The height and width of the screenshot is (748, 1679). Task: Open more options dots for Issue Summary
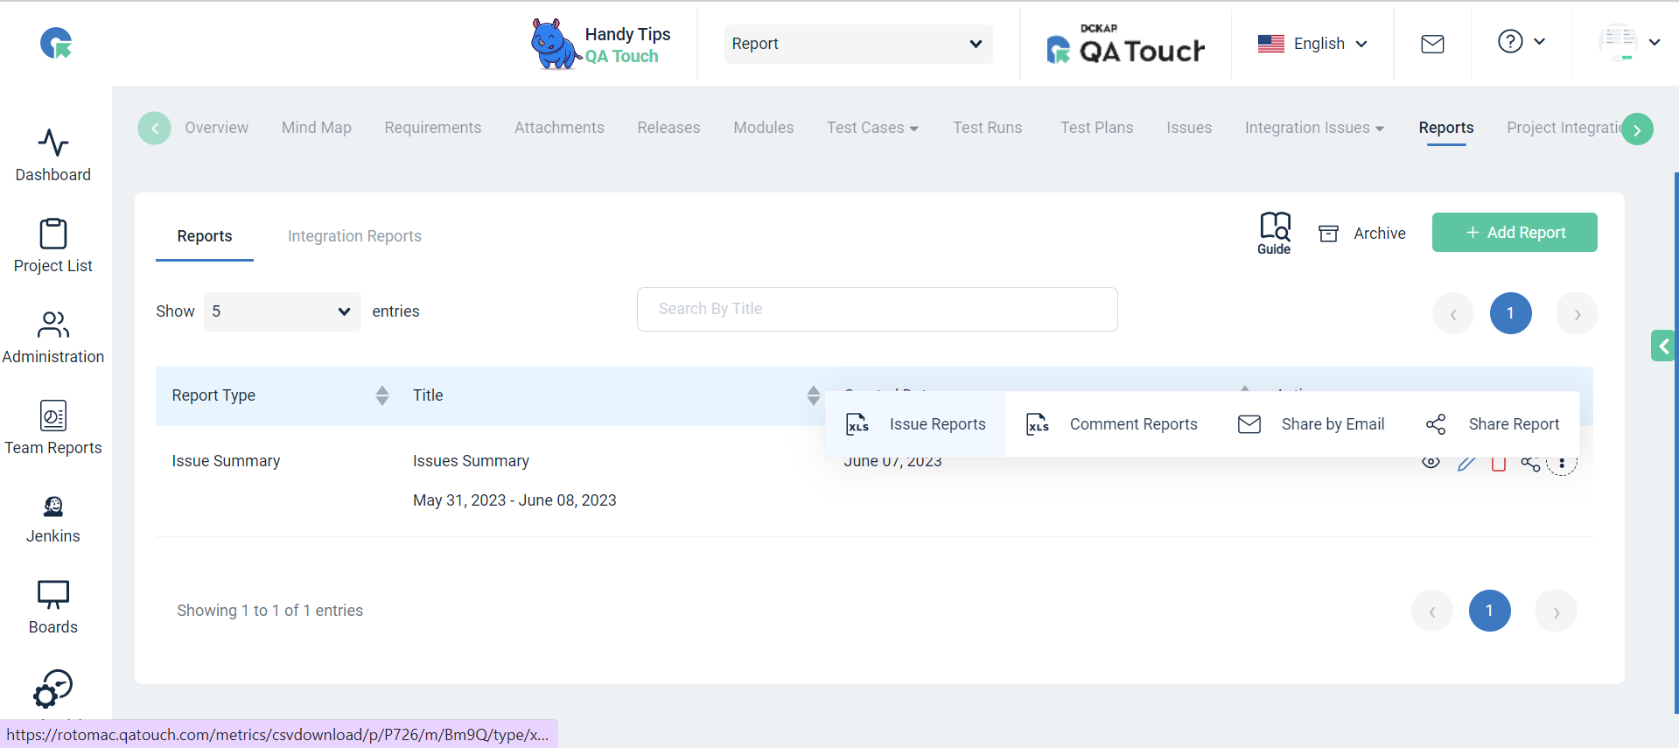(1562, 463)
